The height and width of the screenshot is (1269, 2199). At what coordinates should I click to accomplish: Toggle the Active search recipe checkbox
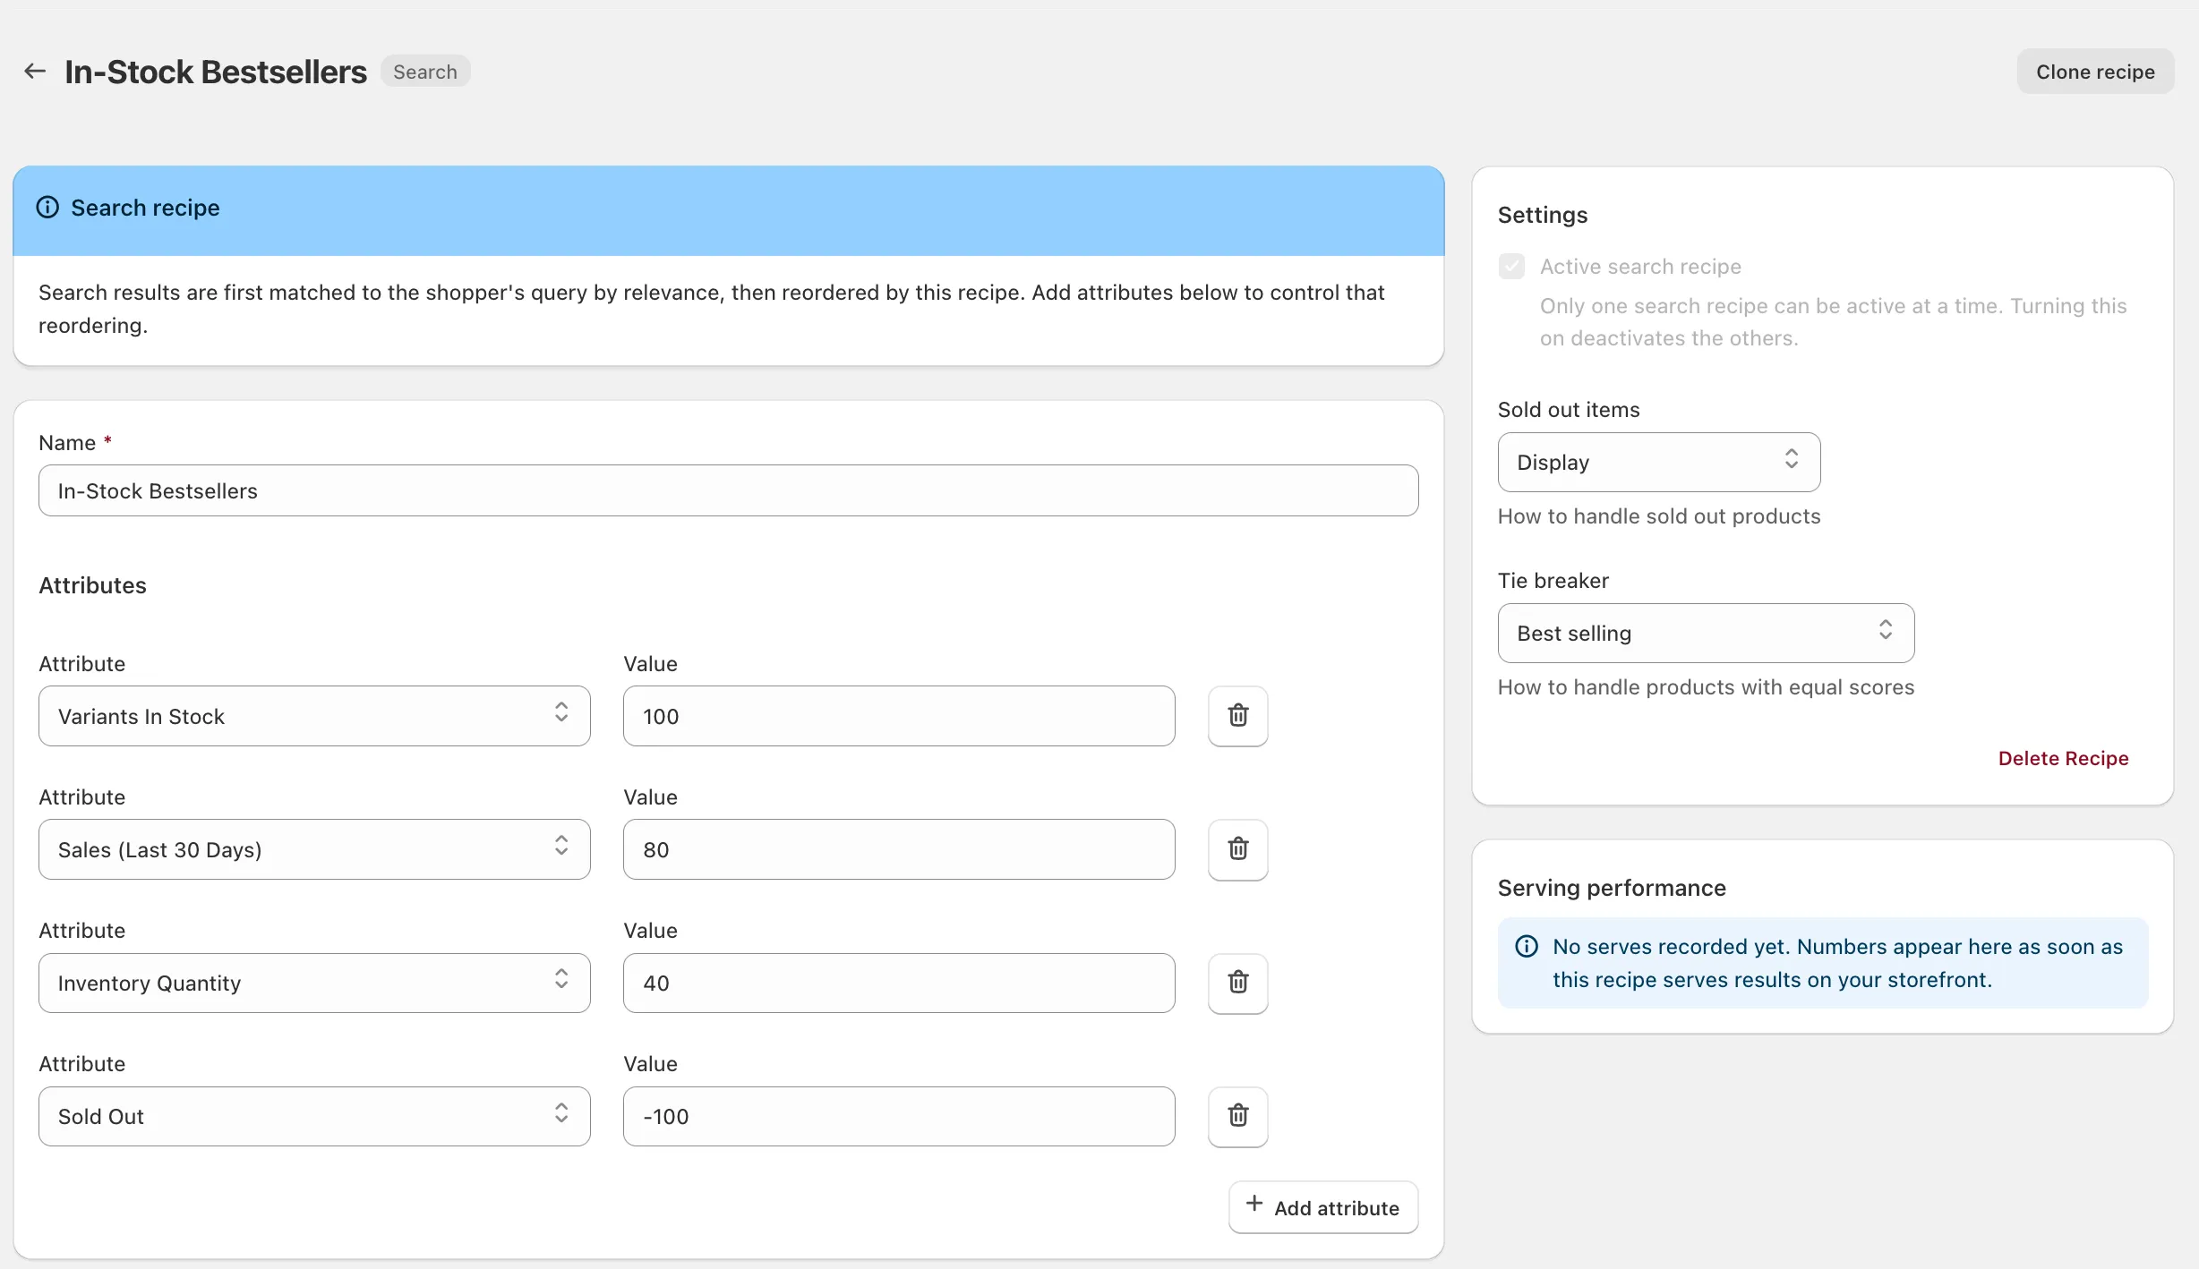pos(1511,266)
